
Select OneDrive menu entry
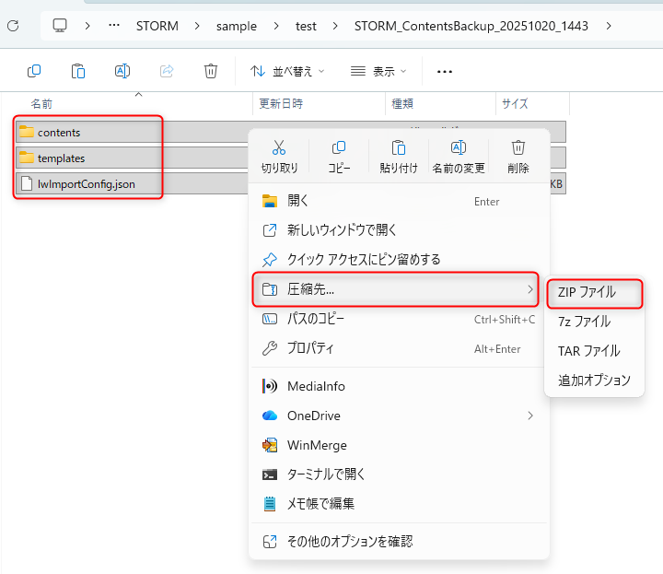pos(399,416)
